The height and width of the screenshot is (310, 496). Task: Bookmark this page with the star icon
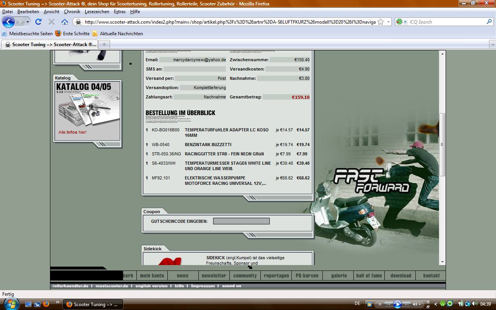coord(381,22)
